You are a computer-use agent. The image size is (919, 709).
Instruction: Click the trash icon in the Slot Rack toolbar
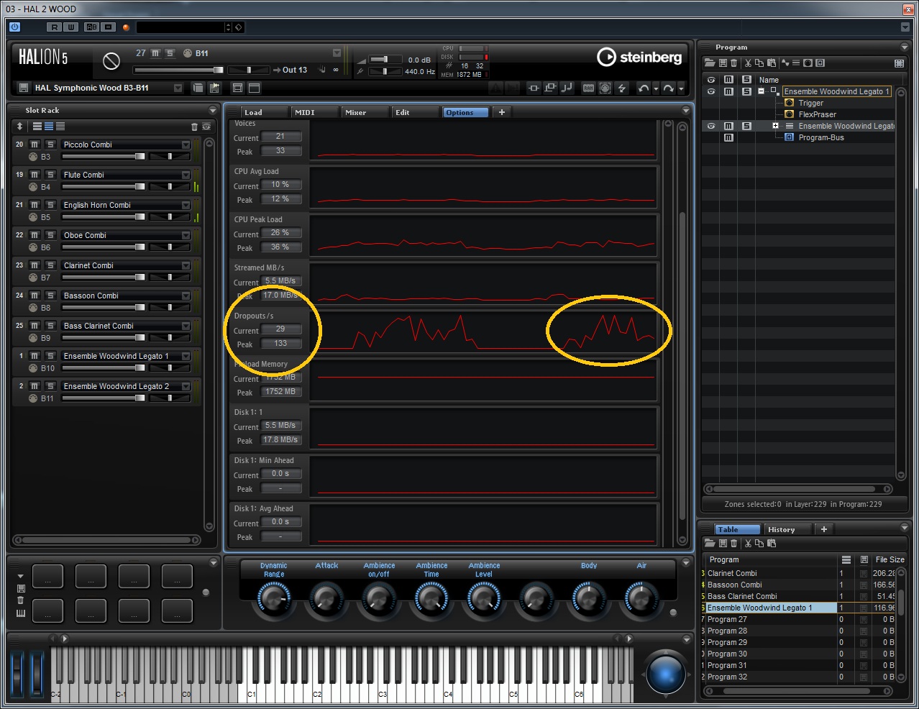(x=194, y=127)
